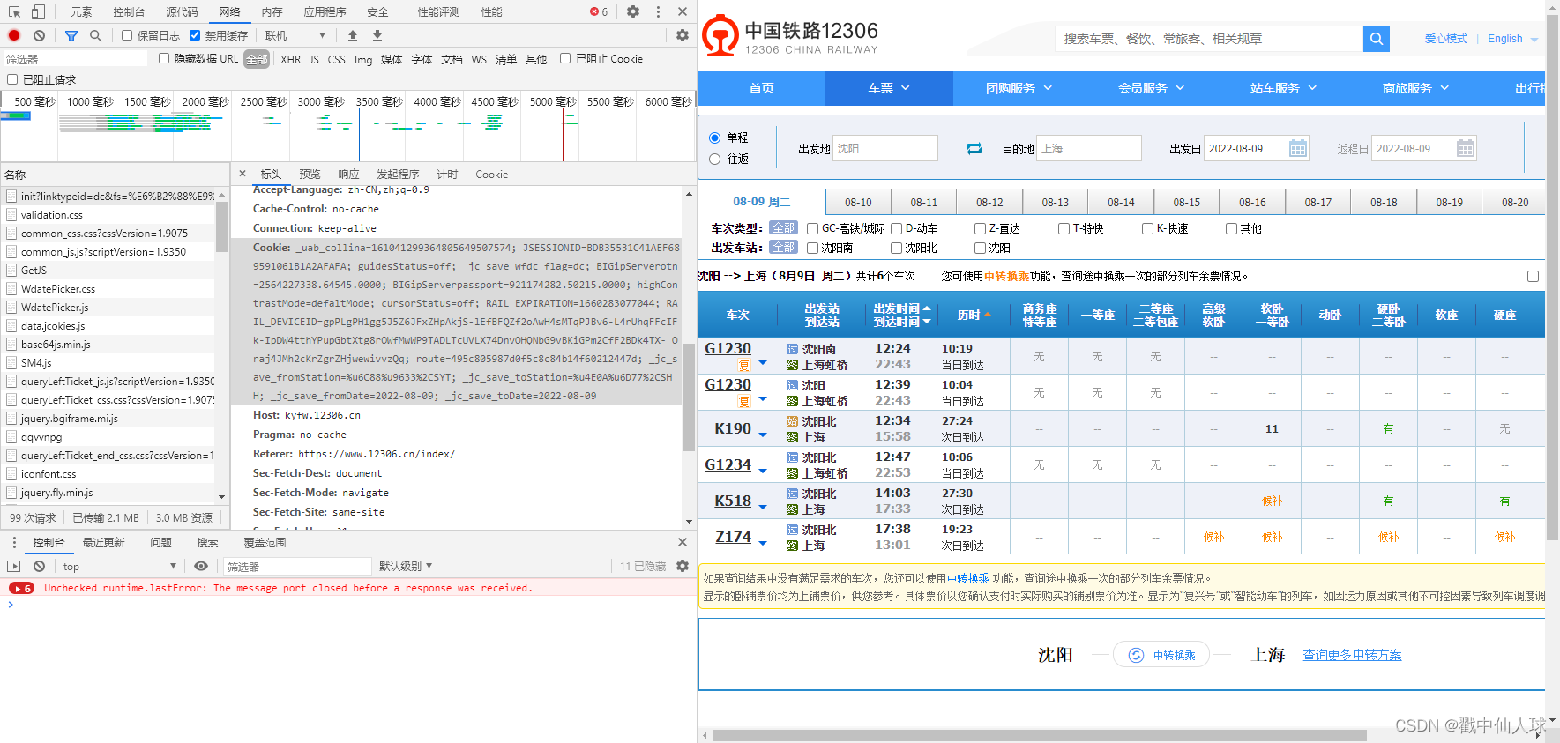Close the console drawer
The image size is (1560, 743).
[x=682, y=542]
